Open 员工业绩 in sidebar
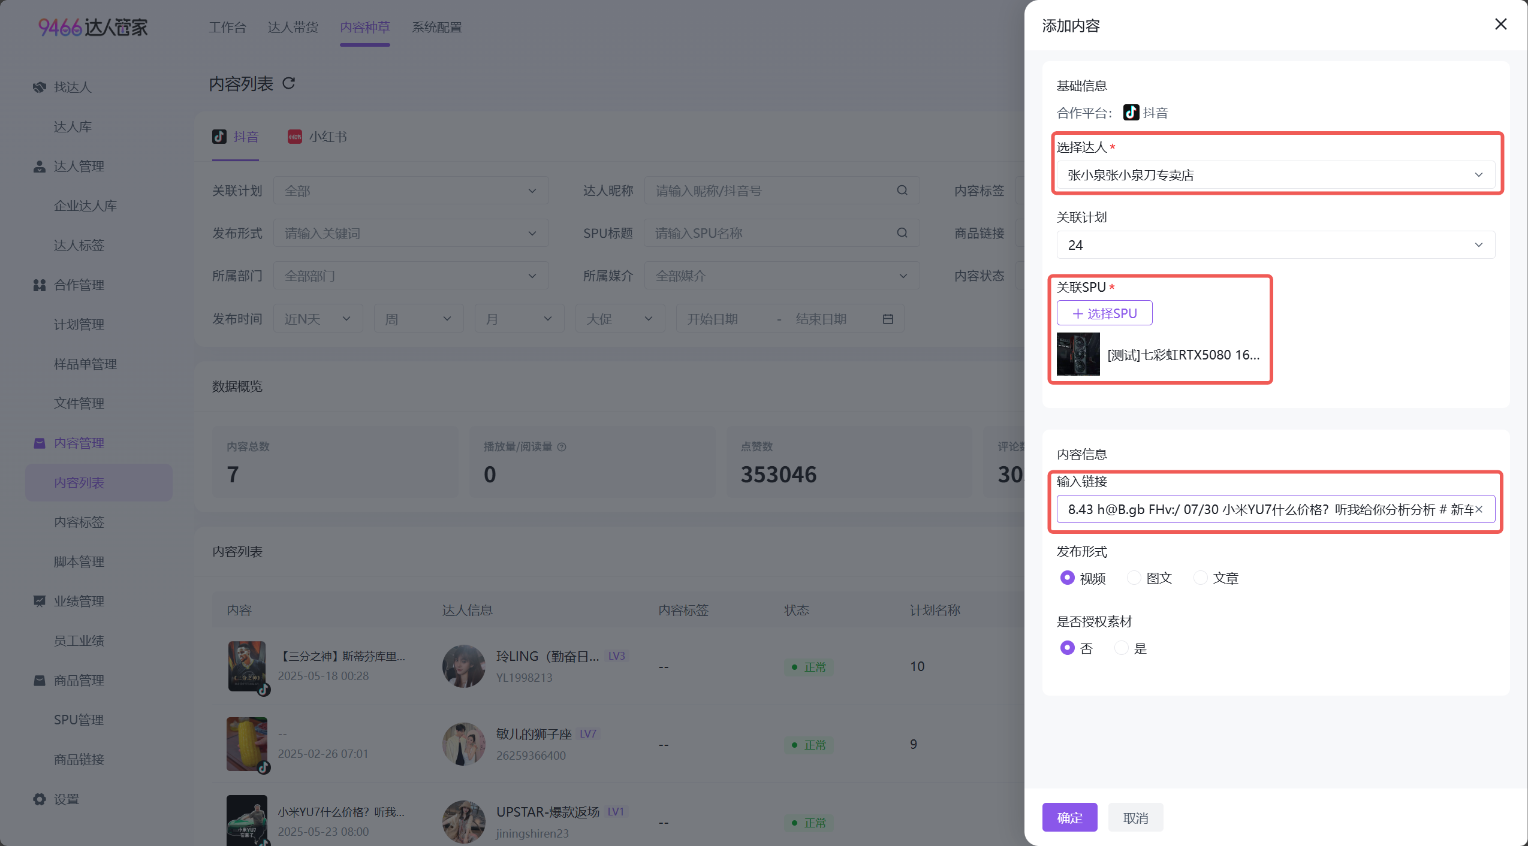Viewport: 1528px width, 846px height. [79, 641]
